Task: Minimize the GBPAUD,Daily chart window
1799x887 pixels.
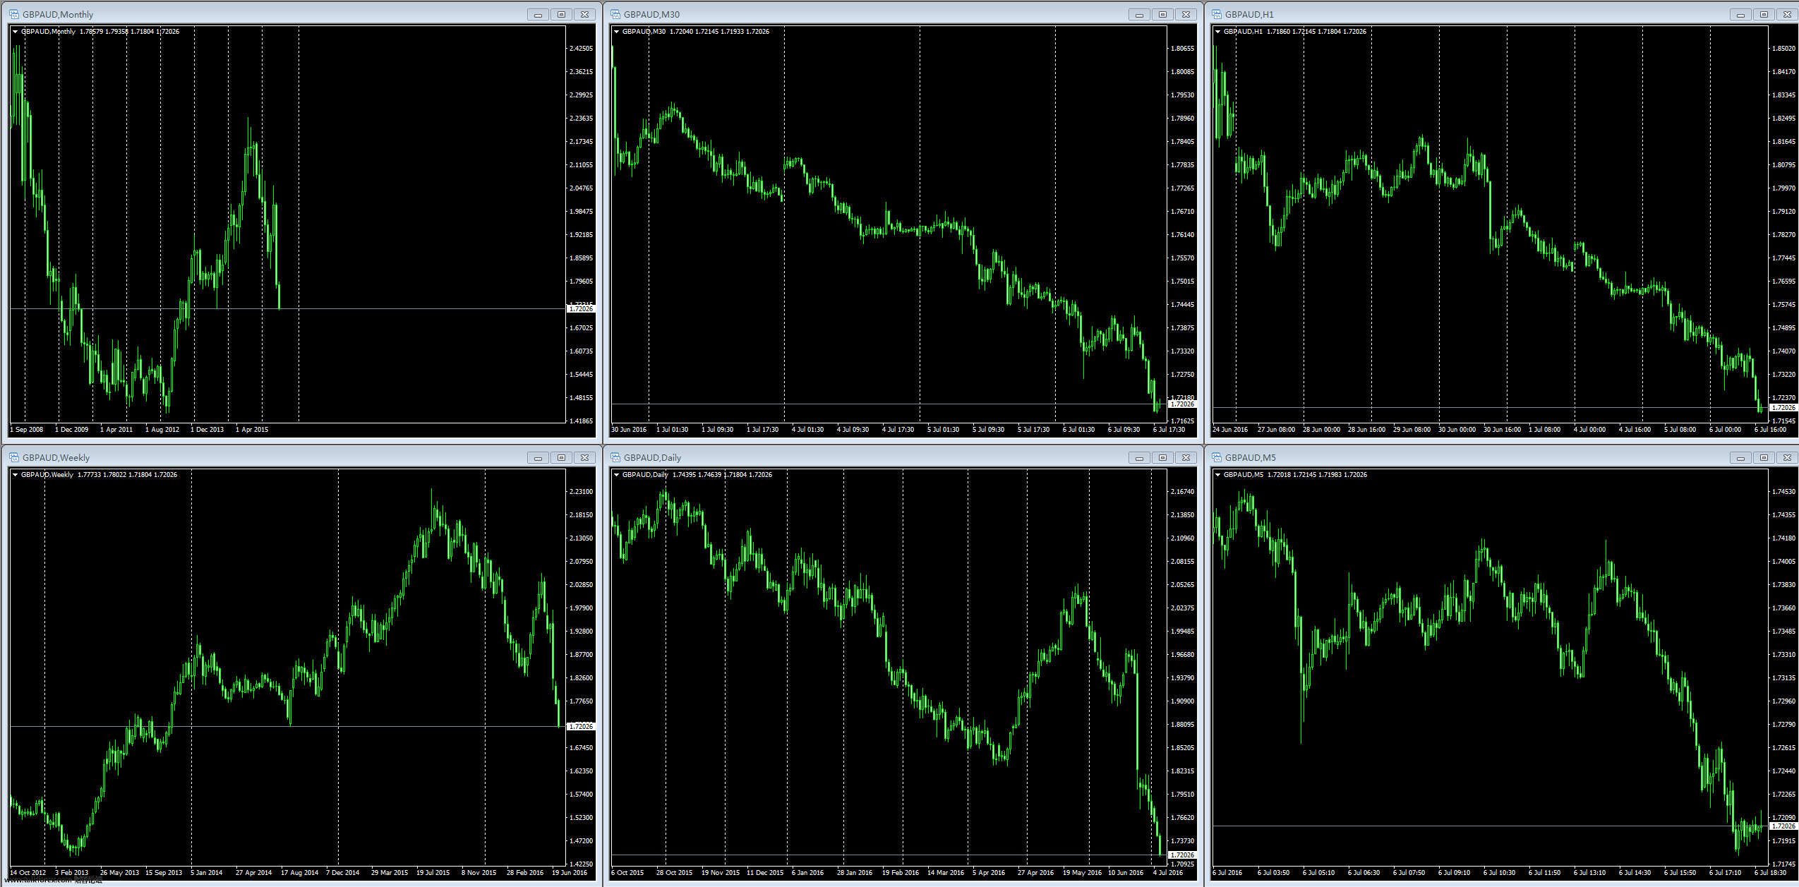Action: [1139, 457]
